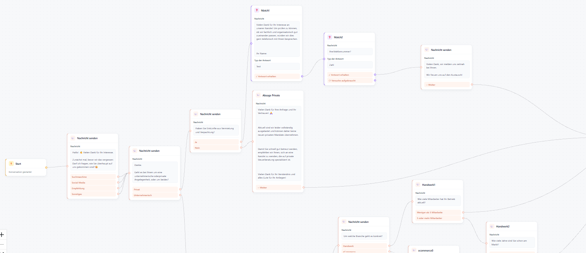
Task: Click Match1 Antwort erhalten output connector
Action: 302,76
